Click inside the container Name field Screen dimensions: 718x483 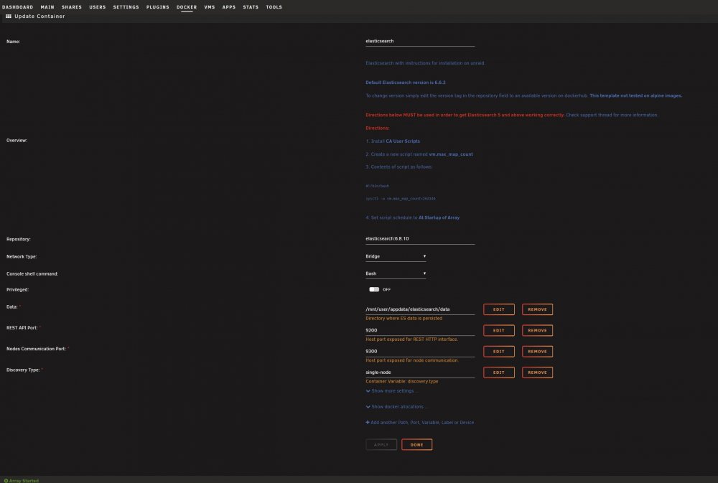tap(420, 41)
